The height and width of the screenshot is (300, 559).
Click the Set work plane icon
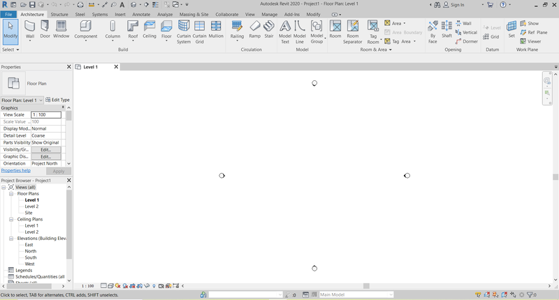[x=511, y=29]
